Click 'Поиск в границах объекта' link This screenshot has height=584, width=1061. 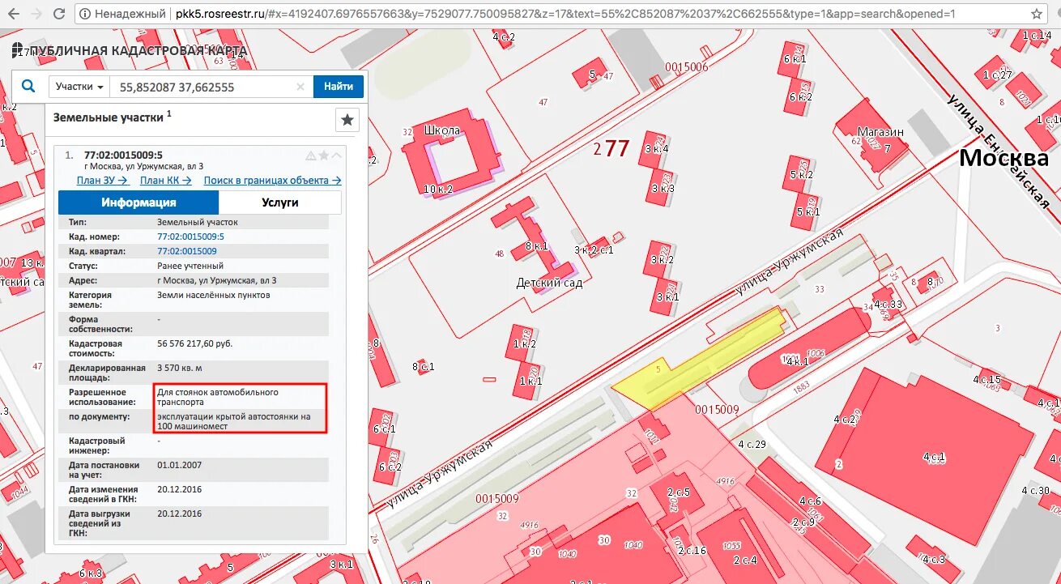[272, 181]
